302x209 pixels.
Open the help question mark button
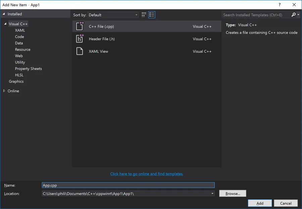click(x=280, y=5)
